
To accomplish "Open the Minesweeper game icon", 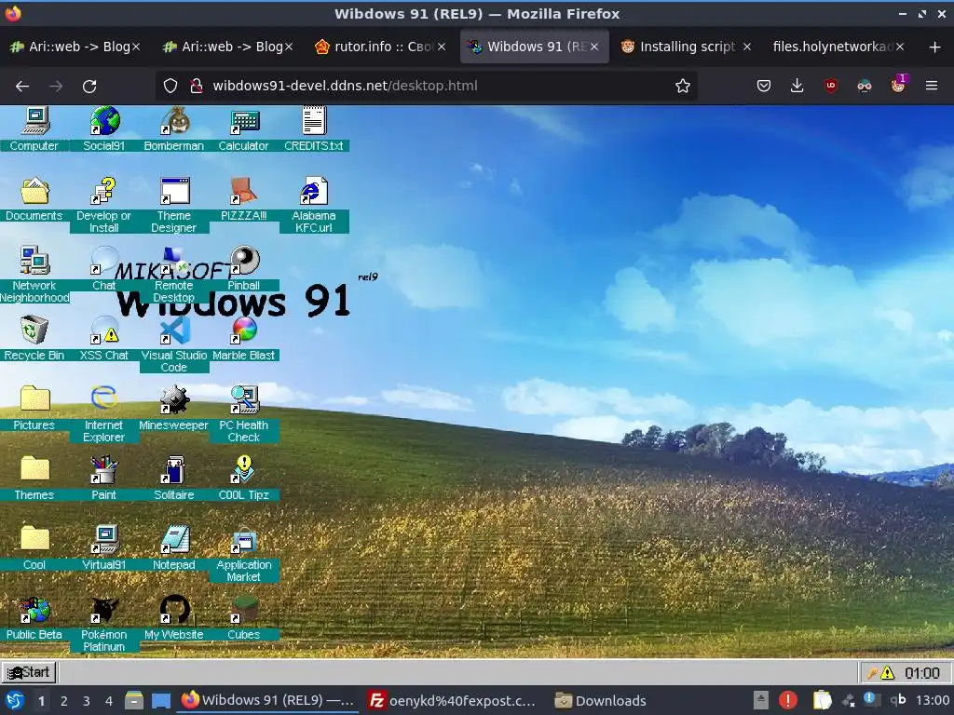I will (x=174, y=399).
